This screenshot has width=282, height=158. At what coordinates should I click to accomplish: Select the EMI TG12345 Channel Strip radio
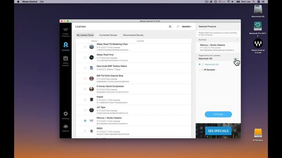(85, 79)
